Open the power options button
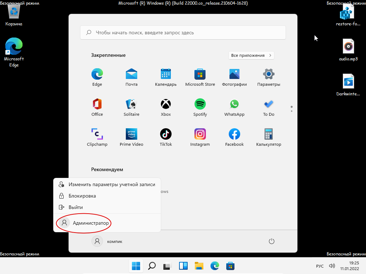The width and height of the screenshot is (366, 274). [271, 241]
